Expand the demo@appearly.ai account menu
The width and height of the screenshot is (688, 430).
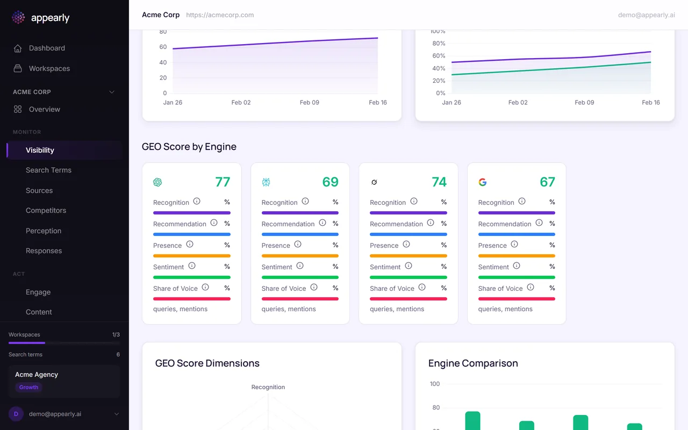(x=117, y=414)
